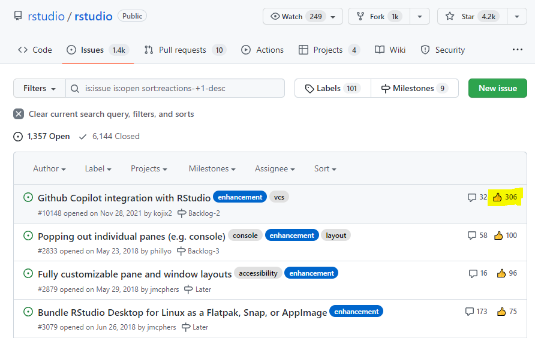The width and height of the screenshot is (535, 338).
Task: Click the Public visibility badge
Action: point(133,16)
